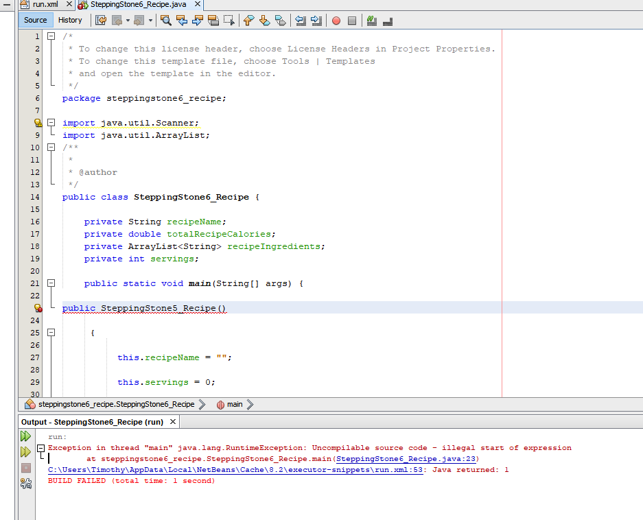Toggle Rectangular Selection mode
The width and height of the screenshot is (643, 520).
pos(229,20)
